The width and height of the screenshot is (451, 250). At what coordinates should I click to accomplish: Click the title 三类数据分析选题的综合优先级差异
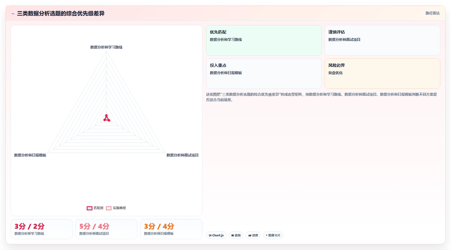61,13
